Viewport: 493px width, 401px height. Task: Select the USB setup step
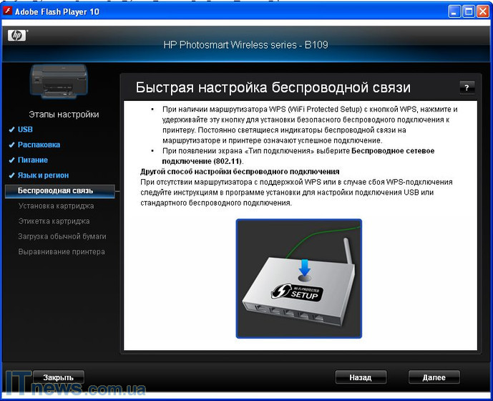pos(25,130)
